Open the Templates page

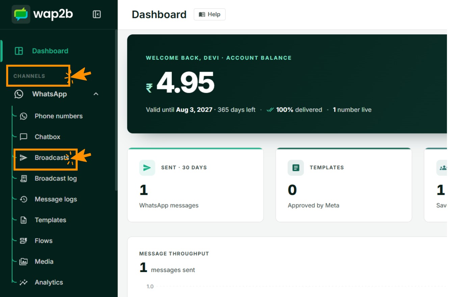[50, 220]
